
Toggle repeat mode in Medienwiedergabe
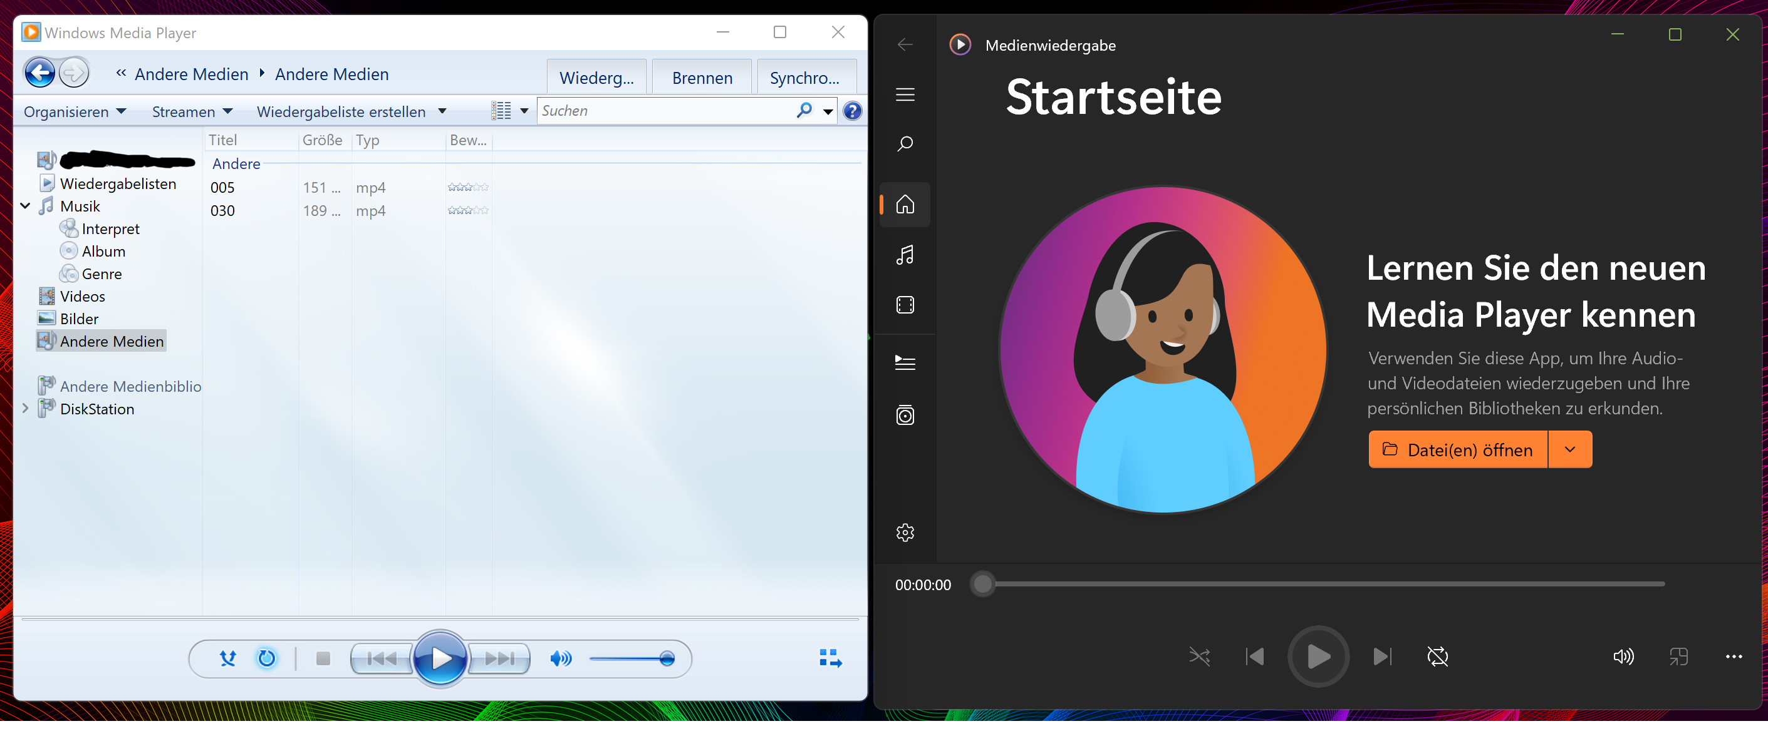coord(1437,656)
